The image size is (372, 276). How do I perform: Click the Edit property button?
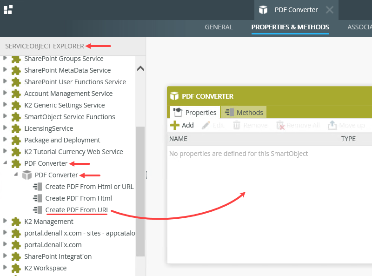pos(213,125)
